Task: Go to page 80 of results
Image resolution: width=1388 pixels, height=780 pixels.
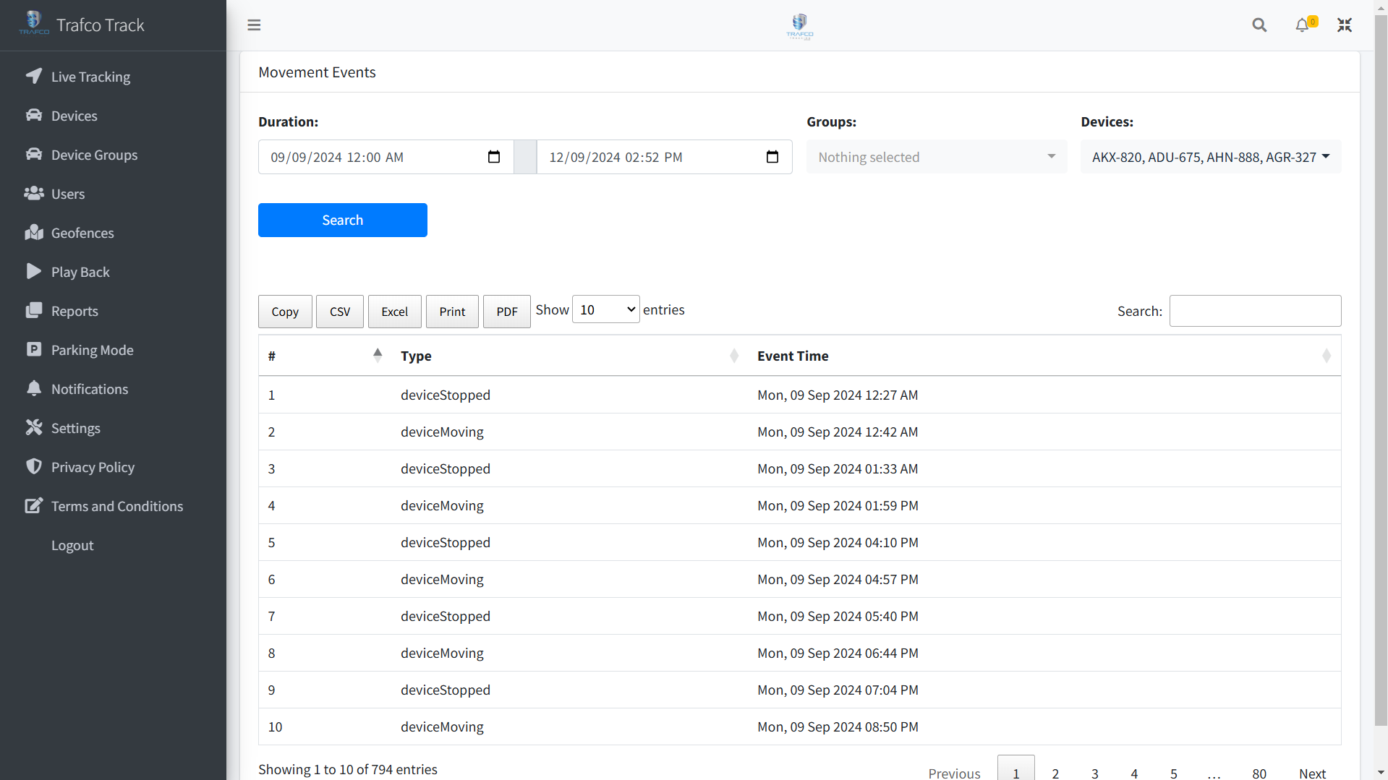Action: pos(1259,773)
